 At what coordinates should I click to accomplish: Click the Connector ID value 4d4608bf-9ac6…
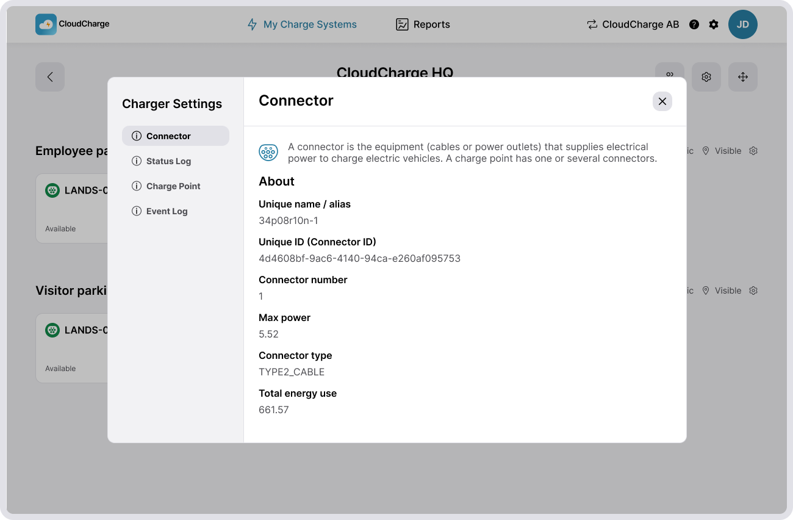tap(359, 258)
